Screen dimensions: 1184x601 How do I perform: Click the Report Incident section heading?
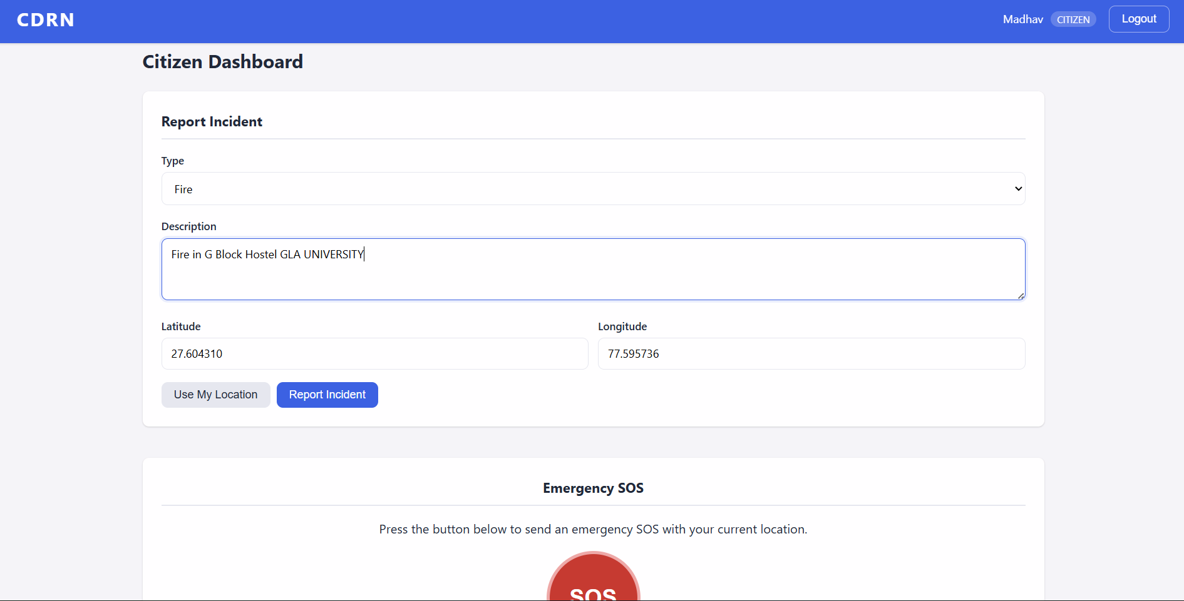tap(212, 121)
